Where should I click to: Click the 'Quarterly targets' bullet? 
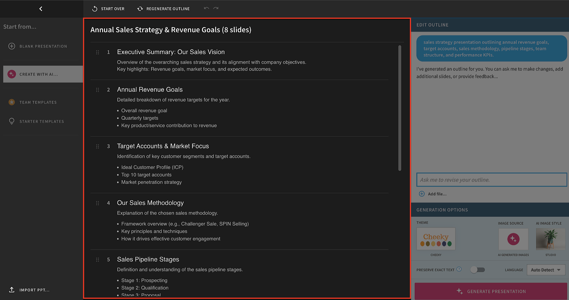(140, 118)
